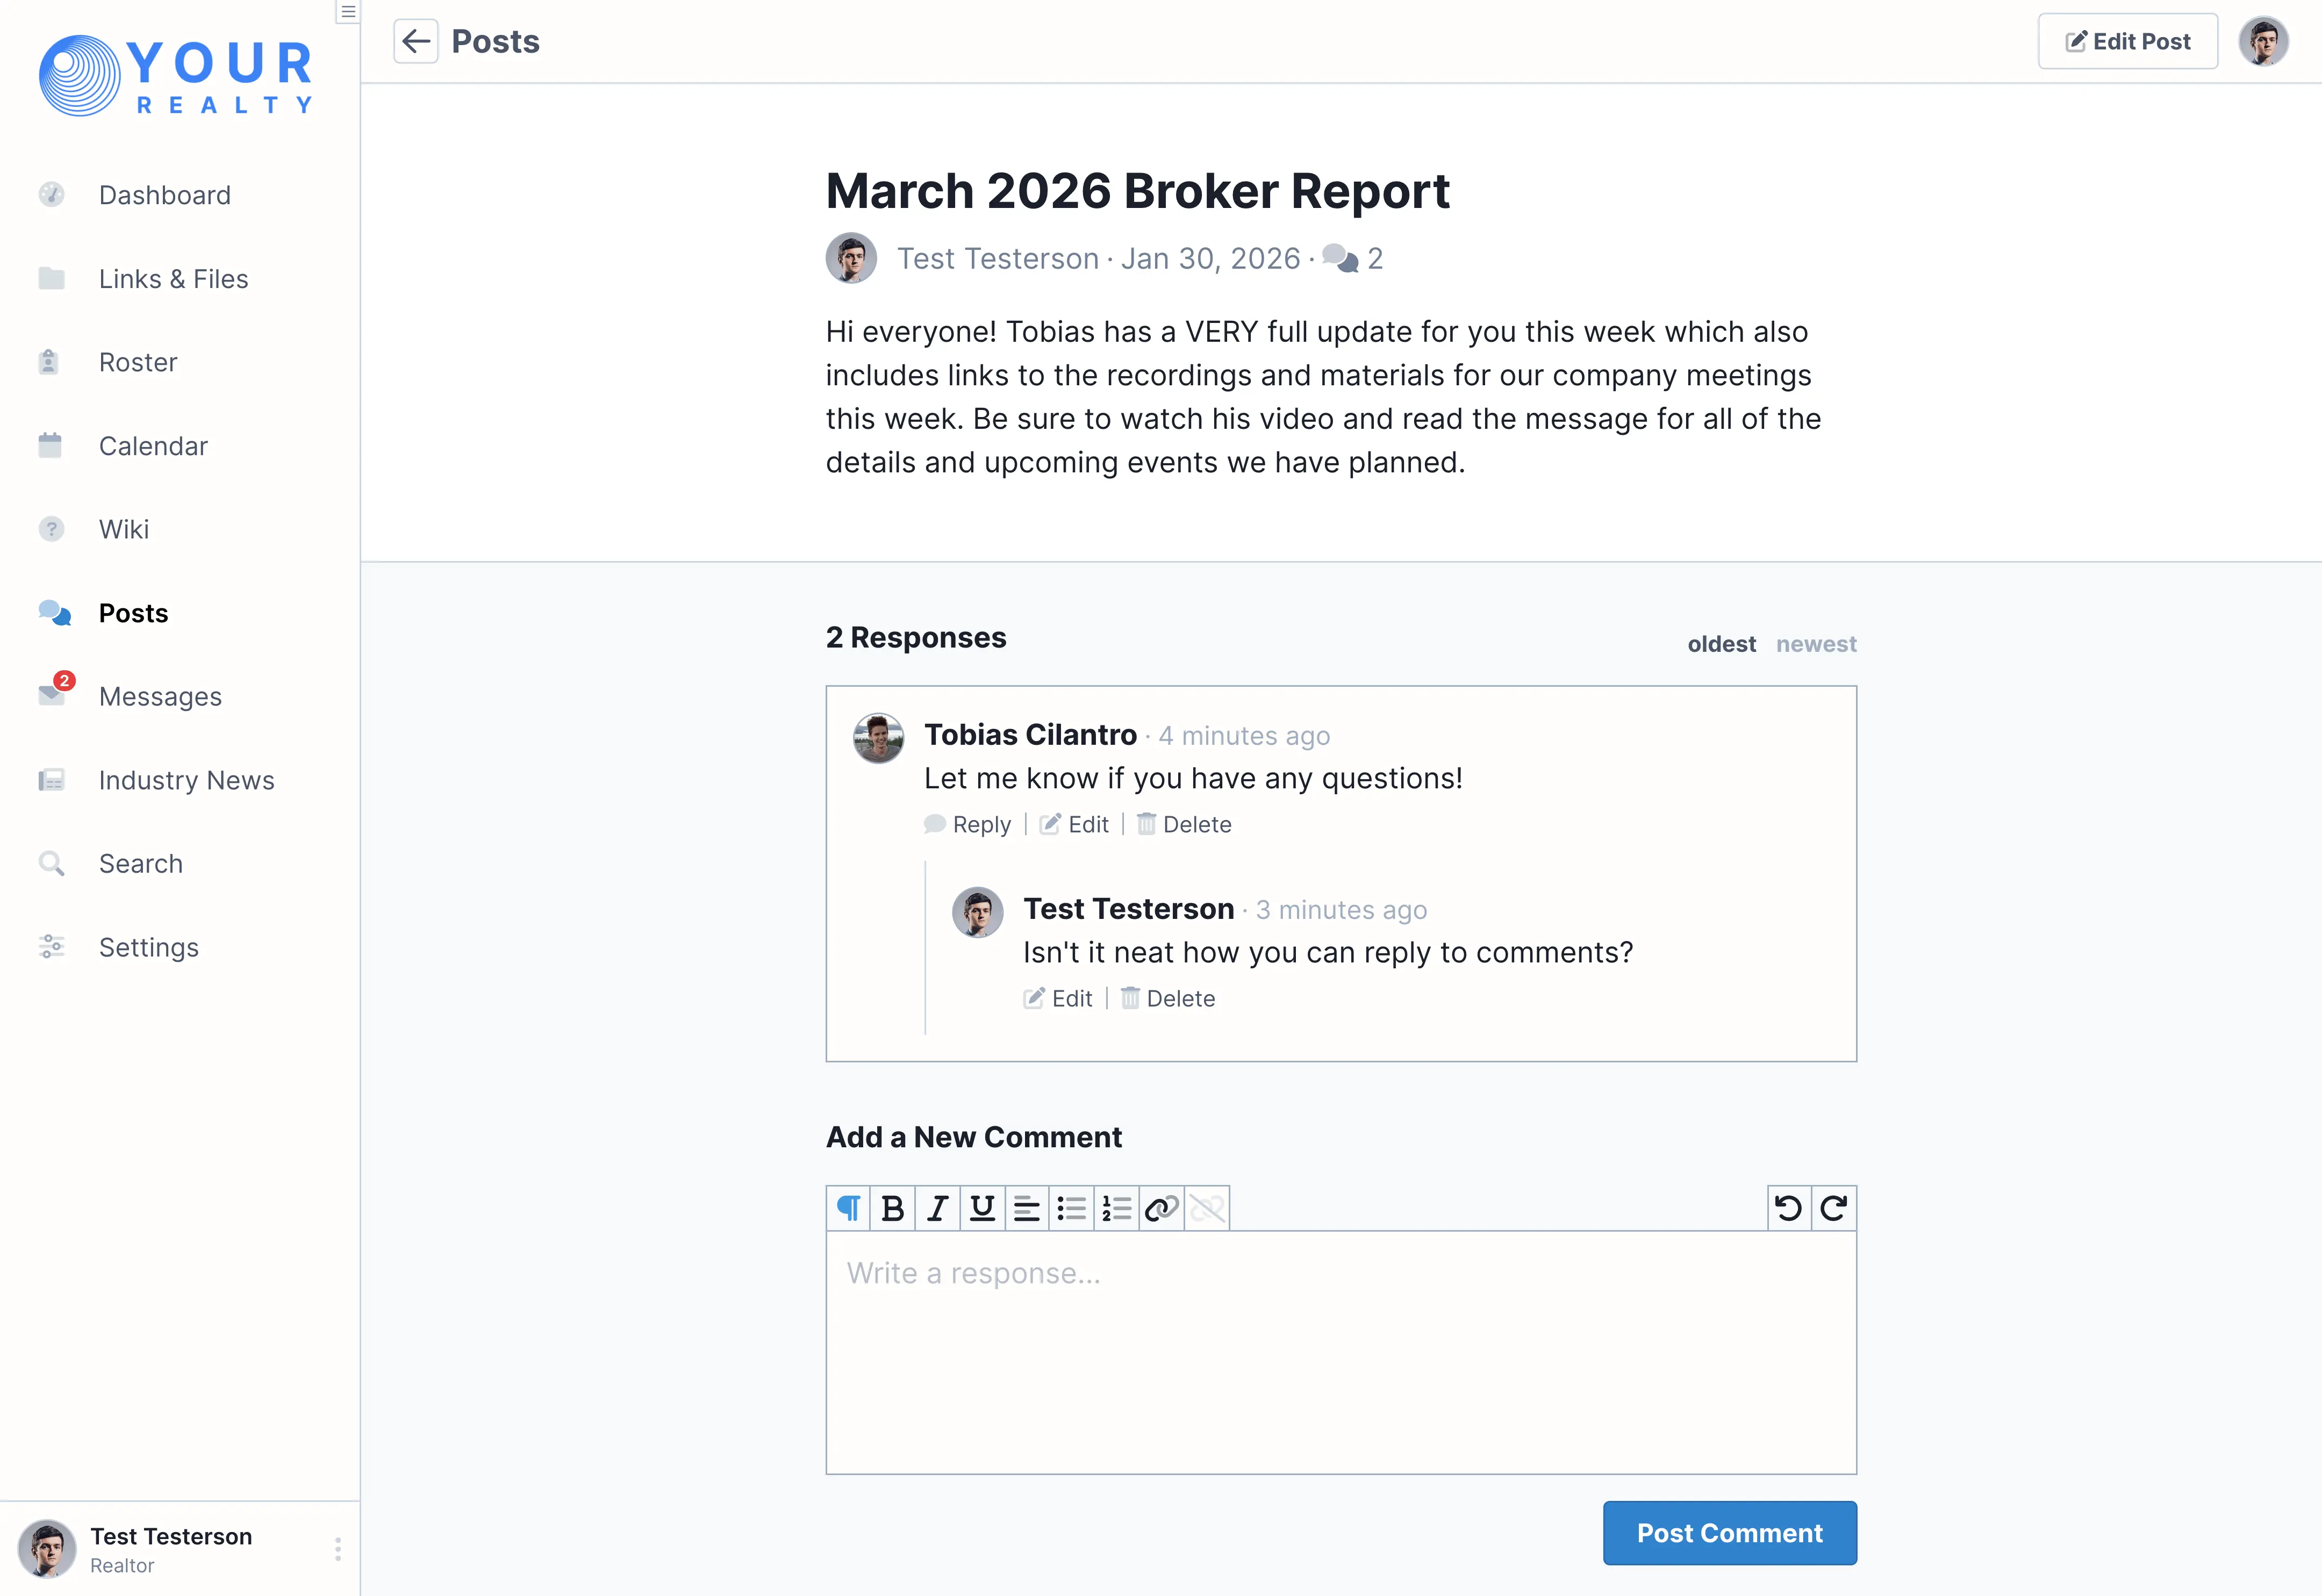The height and width of the screenshot is (1596, 2322).
Task: Collapse the sidebar with hamburger icon
Action: tap(348, 12)
